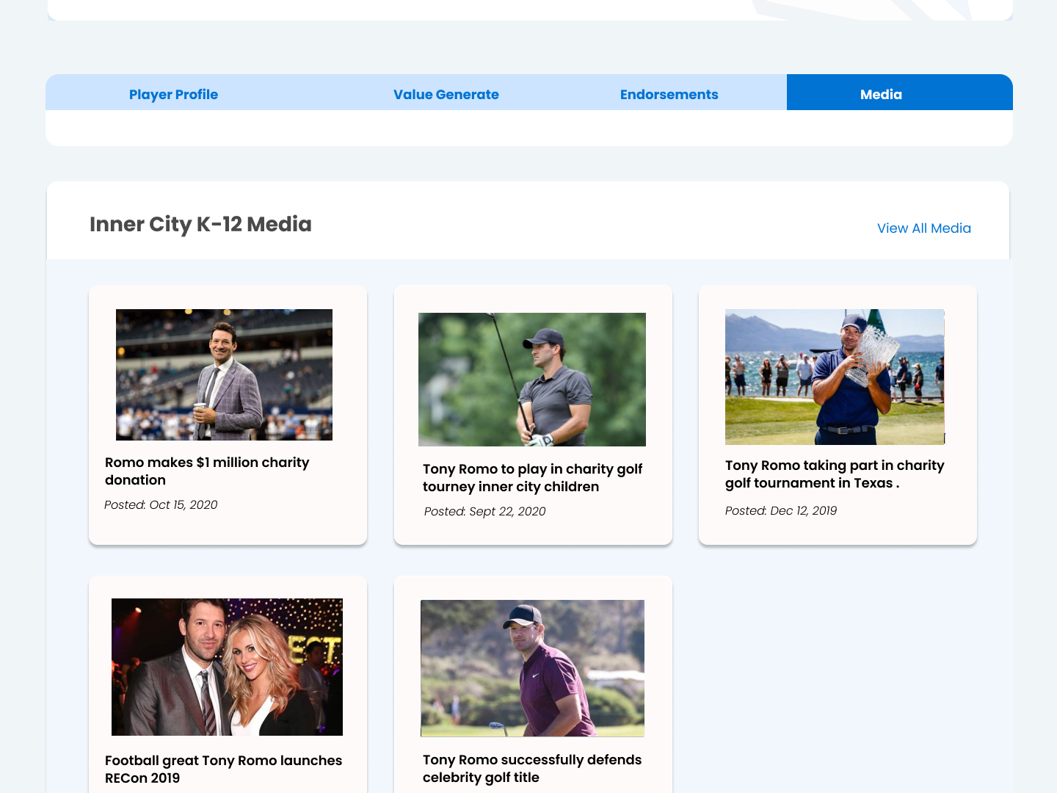The image size is (1057, 793).
Task: Open the Romo in stadium suit thumbnail
Action: [x=224, y=374]
